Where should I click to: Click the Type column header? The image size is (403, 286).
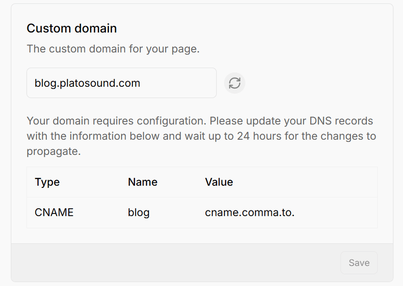(47, 182)
